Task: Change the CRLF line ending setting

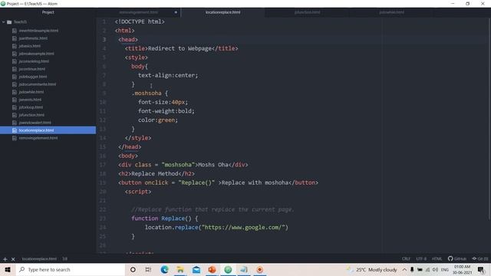Action: coord(406,259)
